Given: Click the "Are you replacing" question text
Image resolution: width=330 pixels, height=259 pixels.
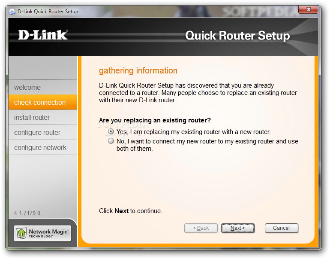Looking at the screenshot, I should 155,120.
